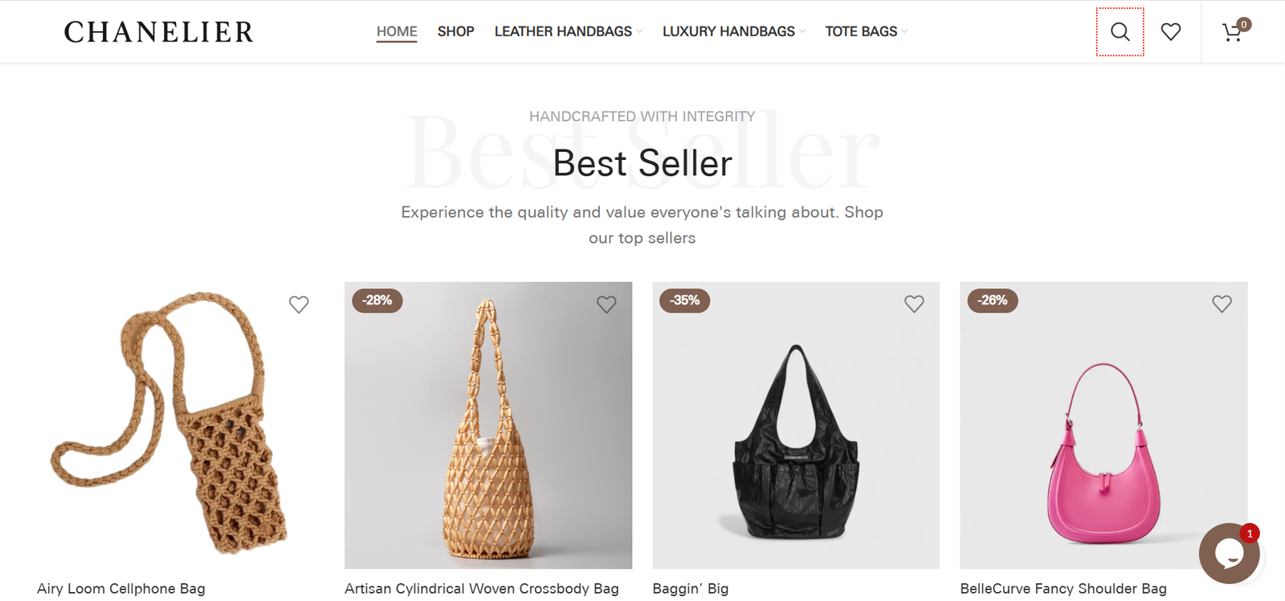Viewport: 1285px width, 601px height.
Task: Toggle wishlist heart on Artisan Cylindrical Woven Bag
Action: [x=606, y=305]
